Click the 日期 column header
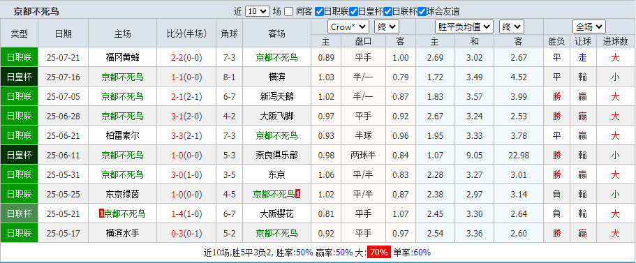The image size is (636, 263). tap(64, 33)
